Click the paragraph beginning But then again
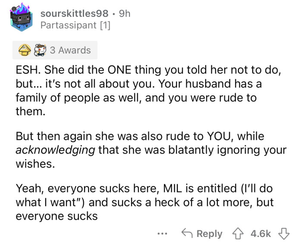 [x=151, y=151]
